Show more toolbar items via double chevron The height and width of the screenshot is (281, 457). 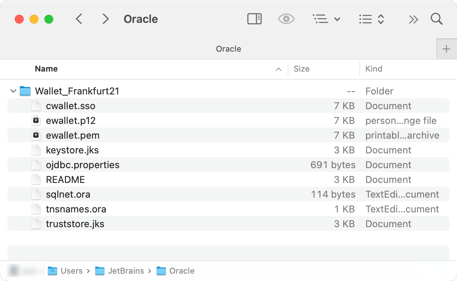click(413, 19)
